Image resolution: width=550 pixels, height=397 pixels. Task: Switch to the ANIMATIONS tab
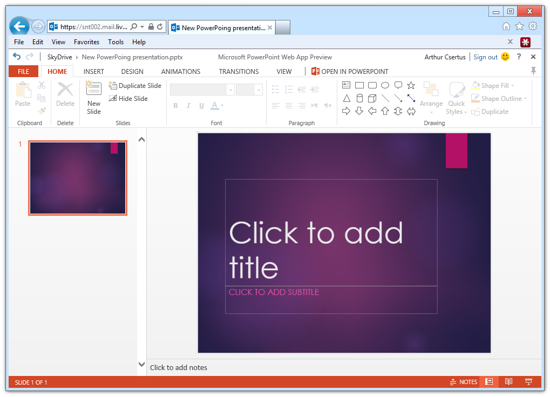(181, 71)
